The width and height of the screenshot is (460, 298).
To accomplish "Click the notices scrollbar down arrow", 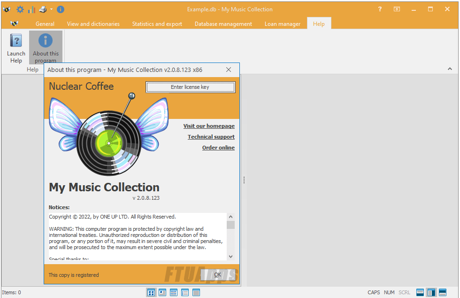I will 230,257.
